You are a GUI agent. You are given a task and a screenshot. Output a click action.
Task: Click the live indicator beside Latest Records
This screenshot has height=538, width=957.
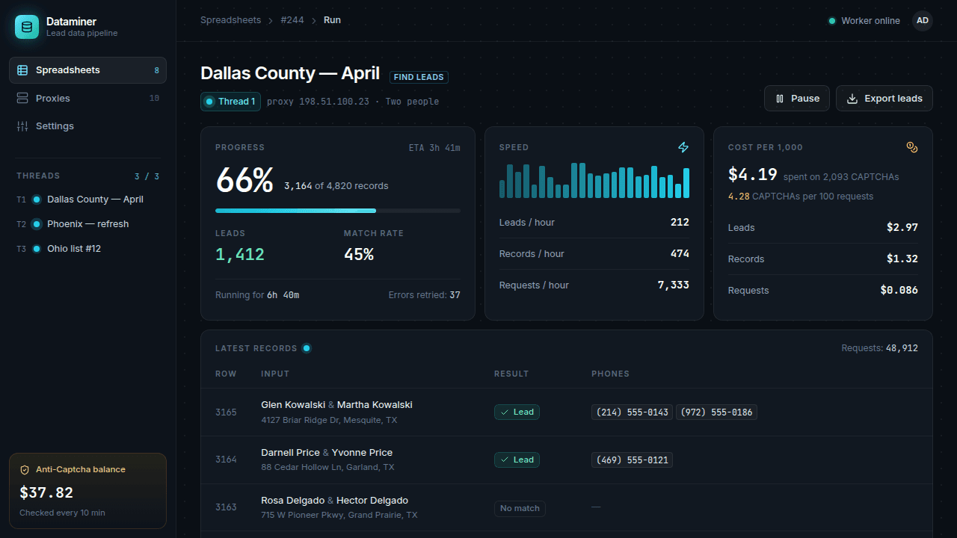[x=307, y=348]
